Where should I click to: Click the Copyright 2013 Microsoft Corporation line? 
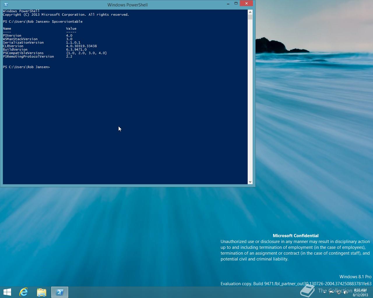[66, 15]
